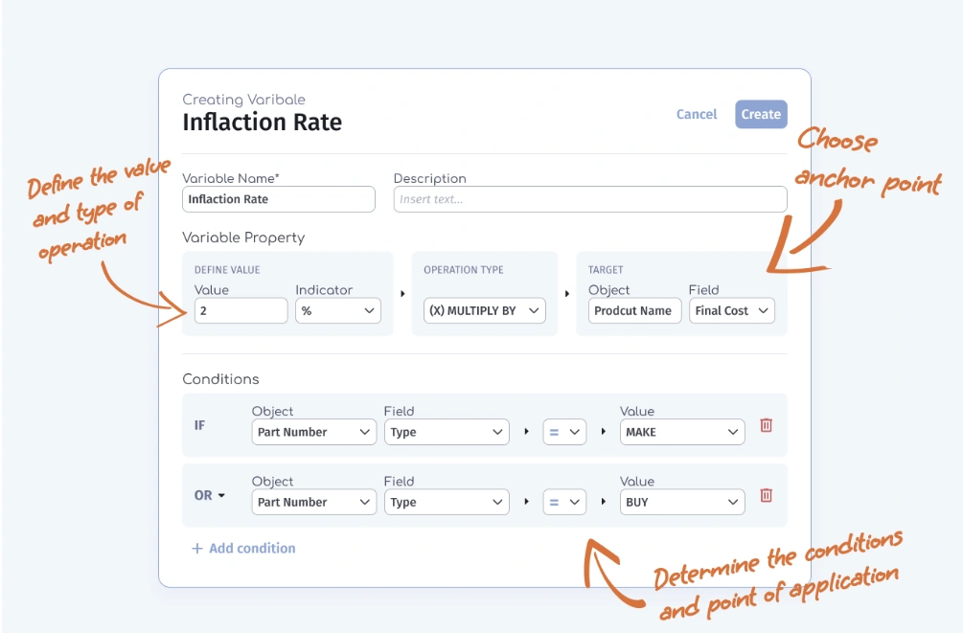Open the MAKE value dropdown
Image resolution: width=963 pixels, height=633 pixels.
click(682, 432)
